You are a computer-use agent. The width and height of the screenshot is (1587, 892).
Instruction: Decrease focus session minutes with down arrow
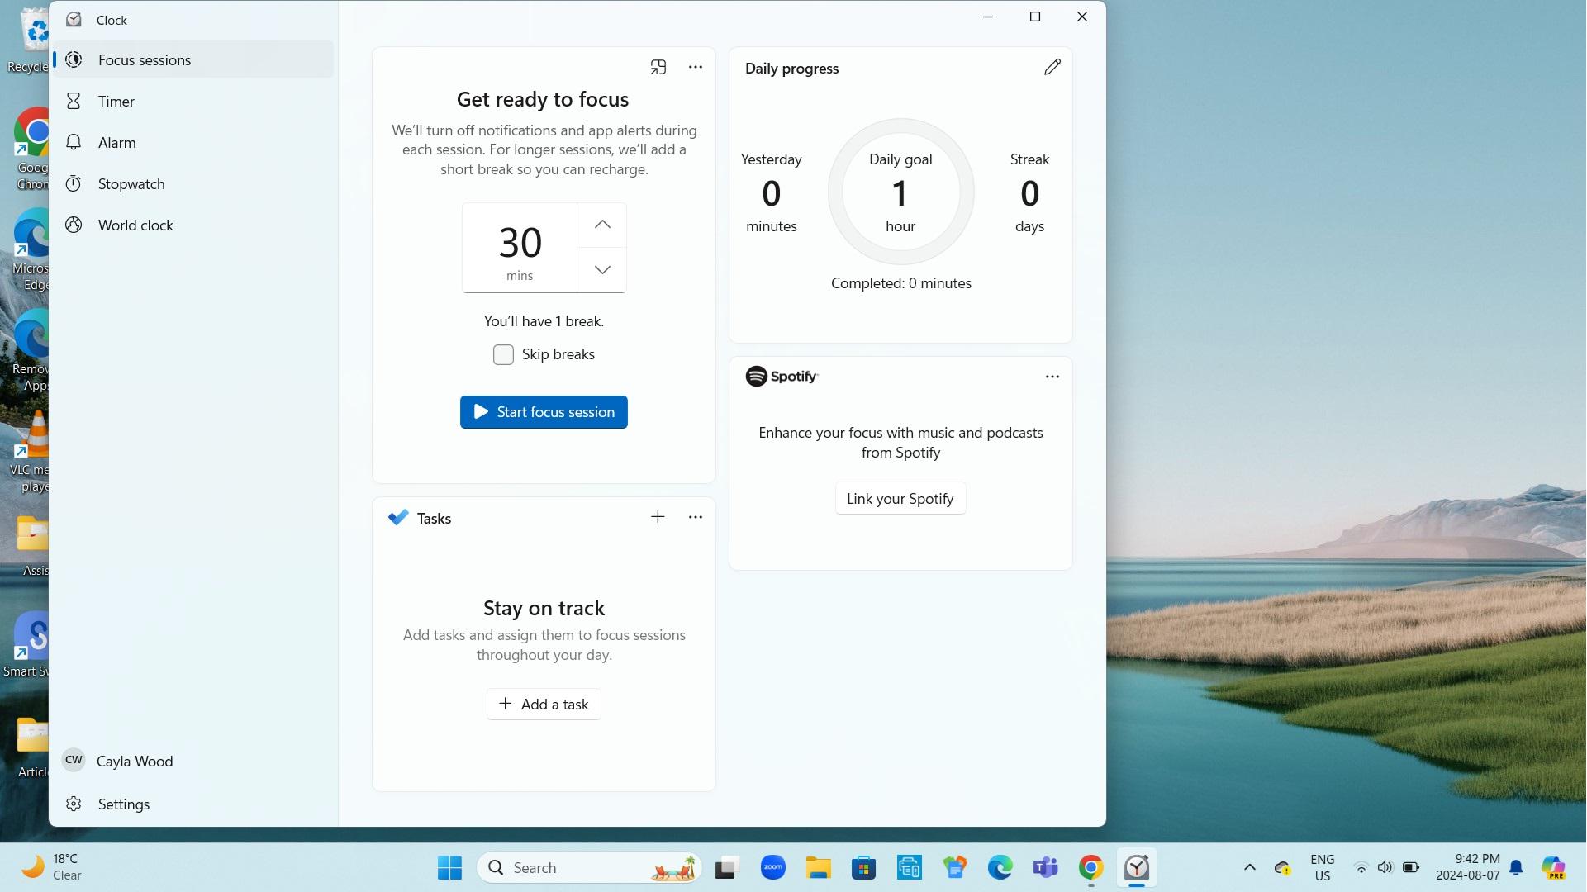(602, 270)
